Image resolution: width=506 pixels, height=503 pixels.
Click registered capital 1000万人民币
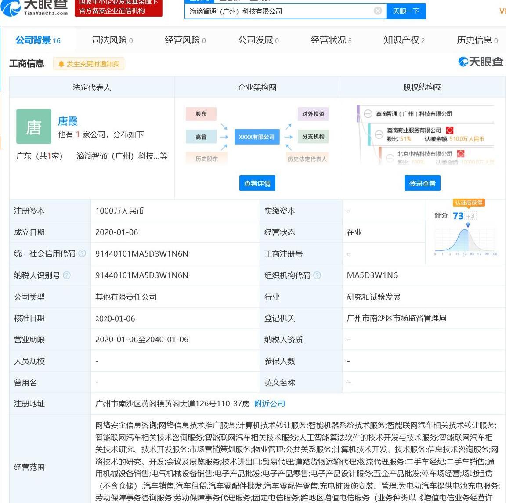point(119,210)
